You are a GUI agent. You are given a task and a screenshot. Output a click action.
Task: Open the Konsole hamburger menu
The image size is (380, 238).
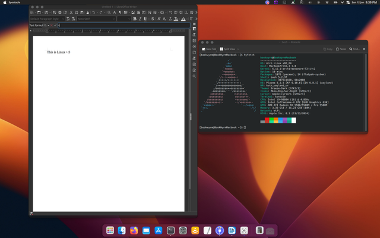[x=364, y=49]
